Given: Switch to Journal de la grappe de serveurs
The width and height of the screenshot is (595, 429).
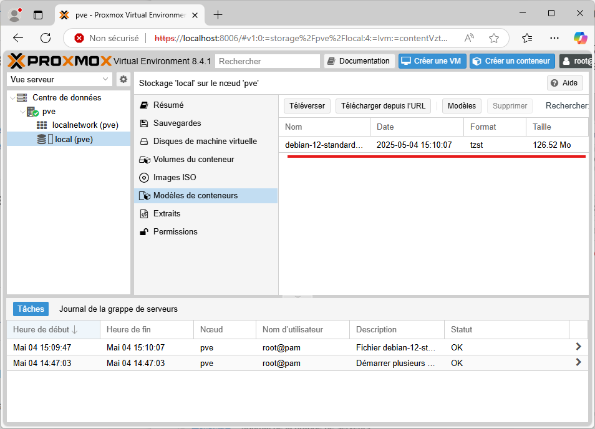Looking at the screenshot, I should click(x=119, y=309).
